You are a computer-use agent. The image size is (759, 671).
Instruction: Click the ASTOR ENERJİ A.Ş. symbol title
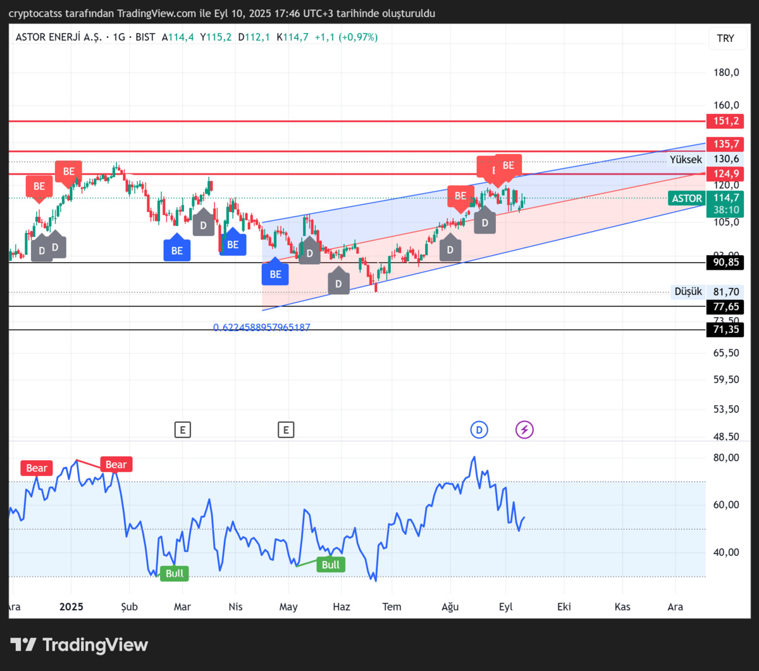tap(61, 37)
